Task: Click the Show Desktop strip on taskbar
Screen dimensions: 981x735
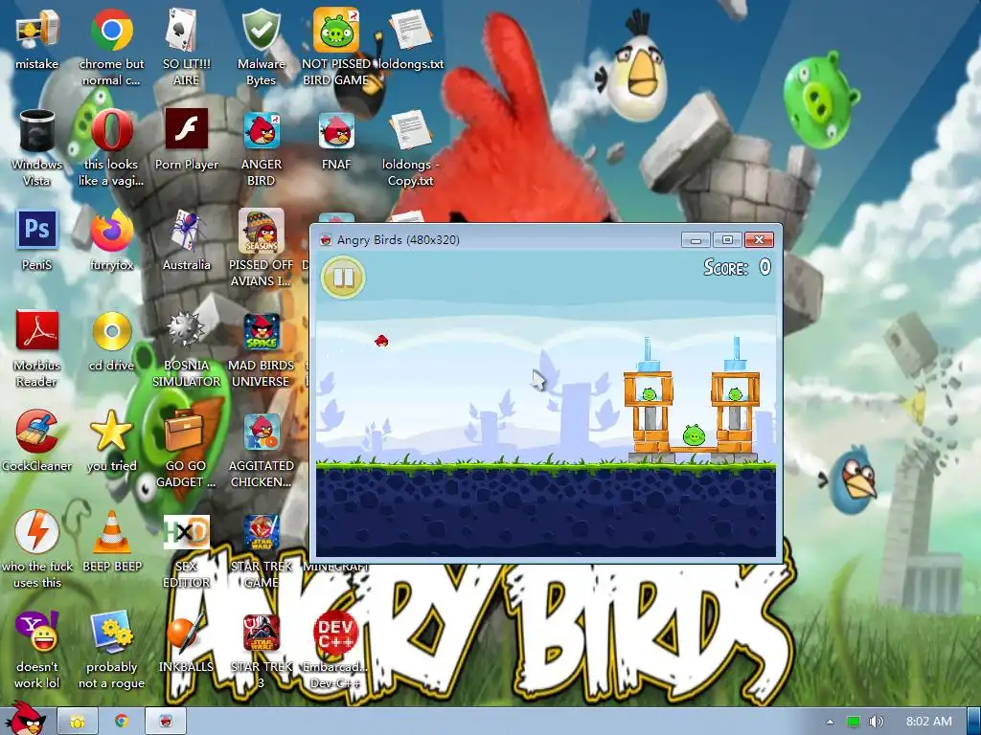Action: coord(973,722)
